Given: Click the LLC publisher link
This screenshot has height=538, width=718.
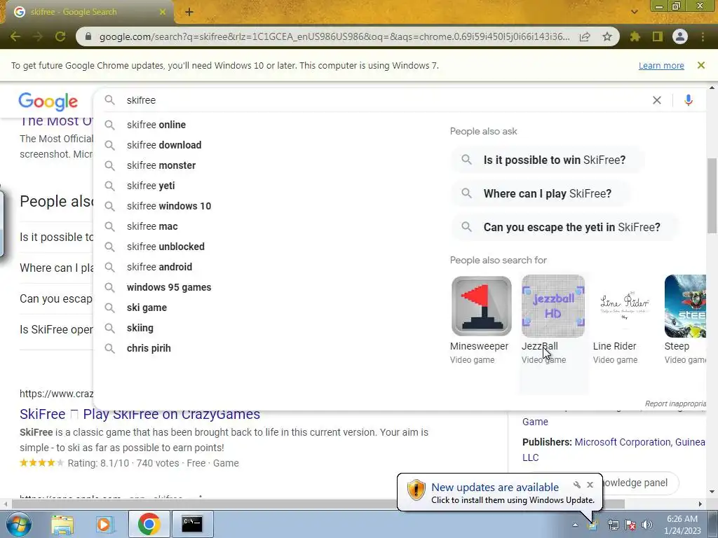Looking at the screenshot, I should (x=531, y=457).
